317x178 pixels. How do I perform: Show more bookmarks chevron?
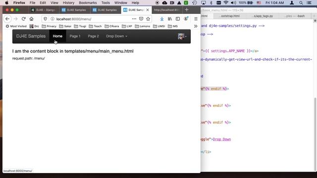point(196,26)
